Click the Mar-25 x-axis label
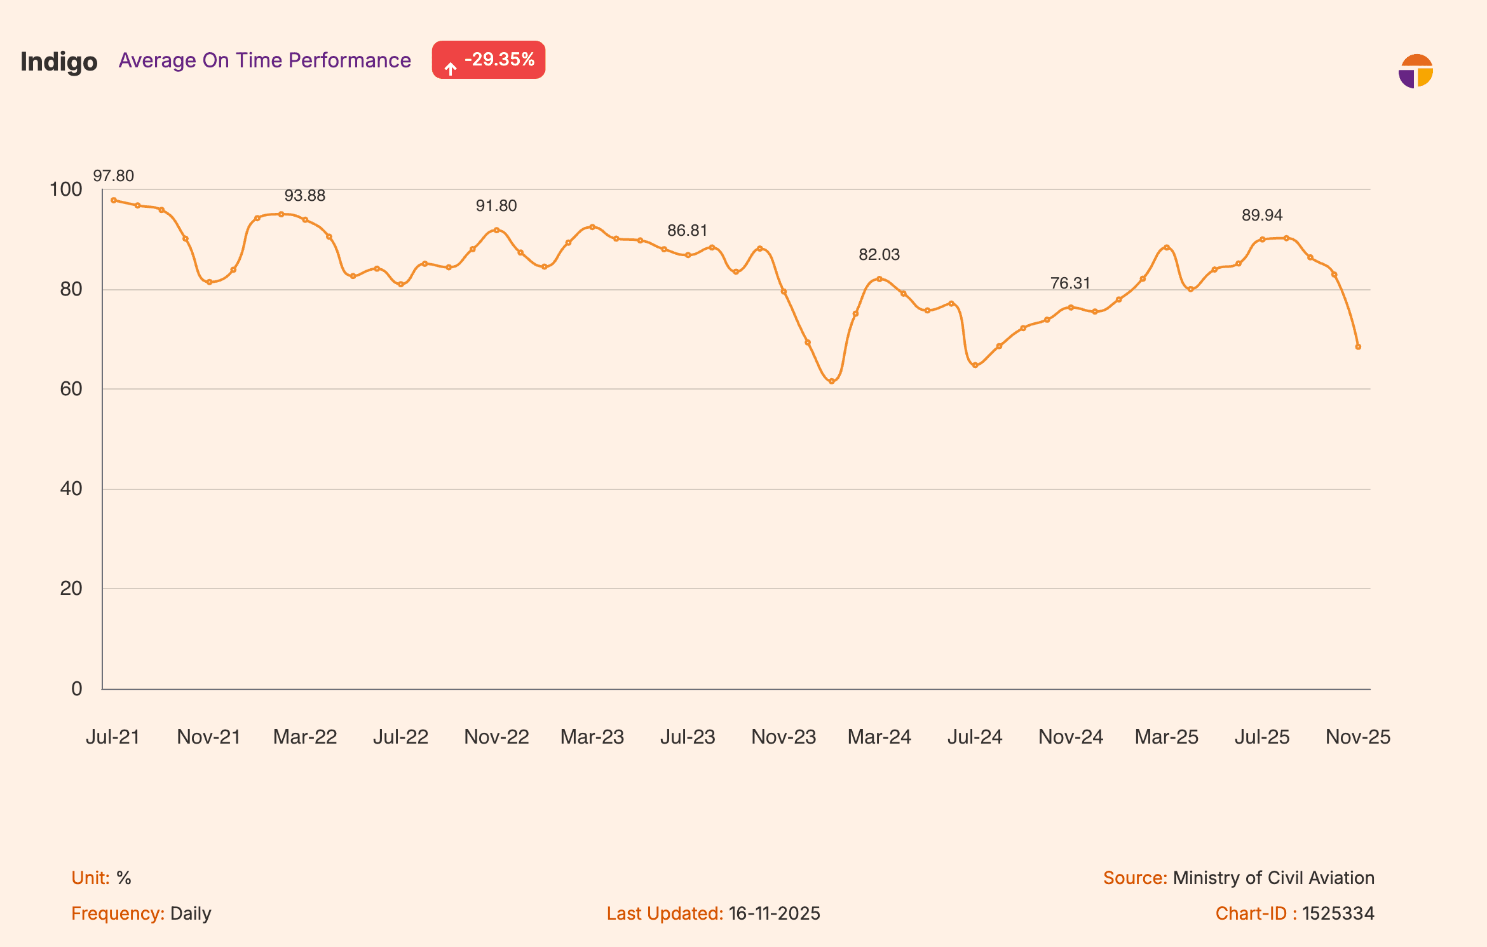1487x947 pixels. (x=1167, y=737)
